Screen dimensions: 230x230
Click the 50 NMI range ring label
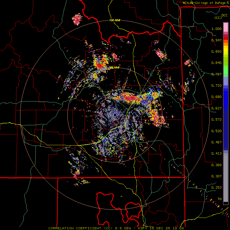click(115, 67)
